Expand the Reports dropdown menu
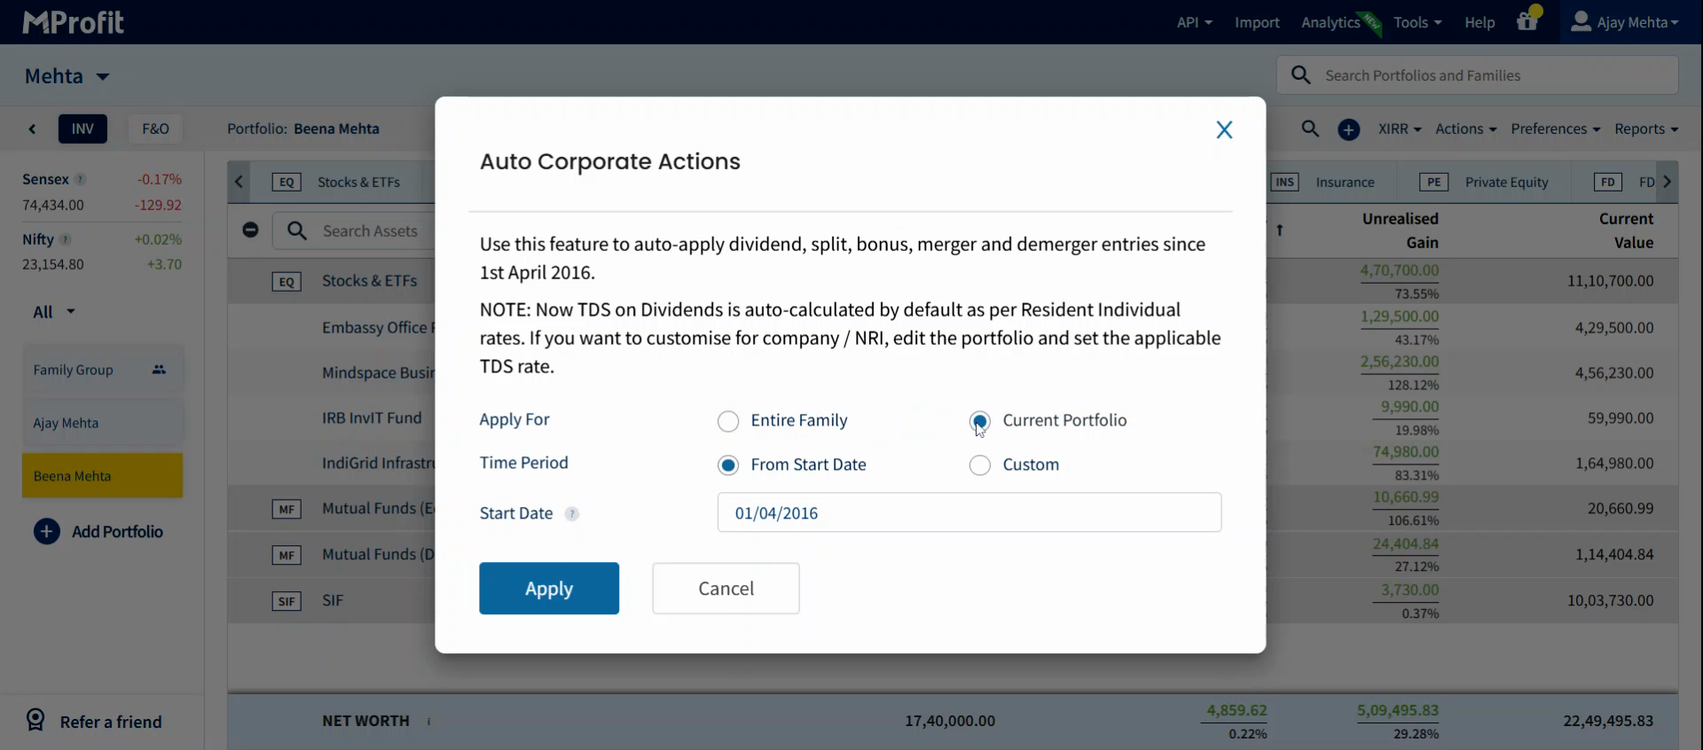This screenshot has height=750, width=1703. click(x=1645, y=129)
